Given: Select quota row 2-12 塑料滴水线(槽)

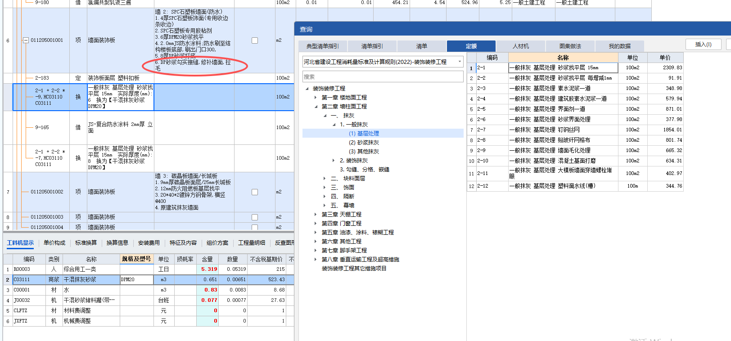Looking at the screenshot, I should [575, 186].
